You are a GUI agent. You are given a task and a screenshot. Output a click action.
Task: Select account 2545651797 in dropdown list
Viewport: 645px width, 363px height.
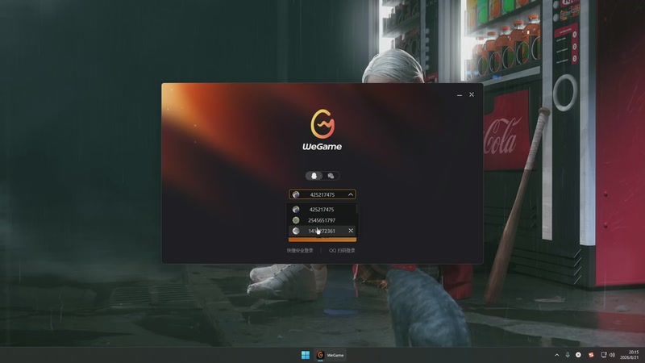[x=322, y=220]
